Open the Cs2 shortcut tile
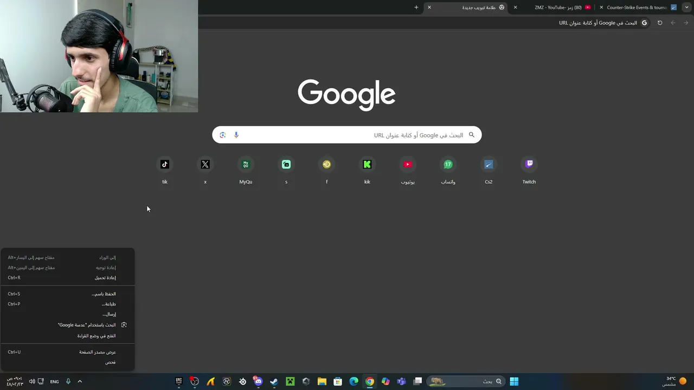 [x=489, y=171]
